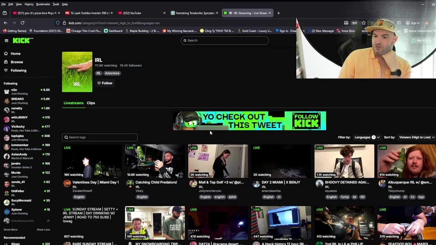The height and width of the screenshot is (245, 436).
Task: Click the address bar URL
Action: (x=114, y=23)
